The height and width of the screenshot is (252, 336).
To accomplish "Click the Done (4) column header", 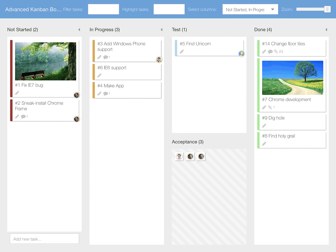I will click(263, 29).
